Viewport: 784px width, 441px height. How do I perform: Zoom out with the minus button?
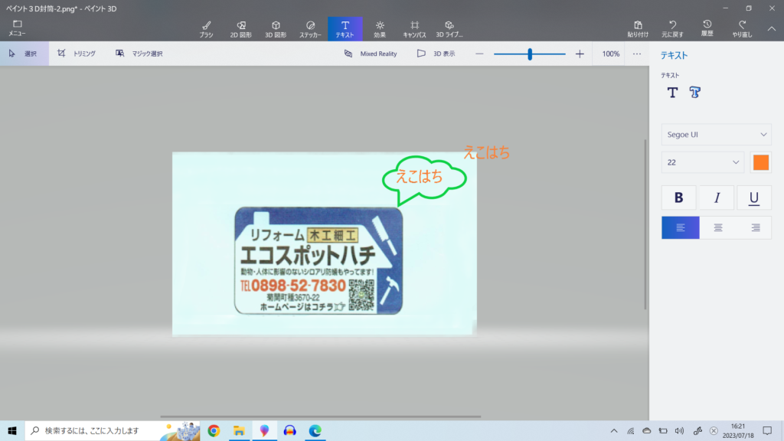pos(479,54)
